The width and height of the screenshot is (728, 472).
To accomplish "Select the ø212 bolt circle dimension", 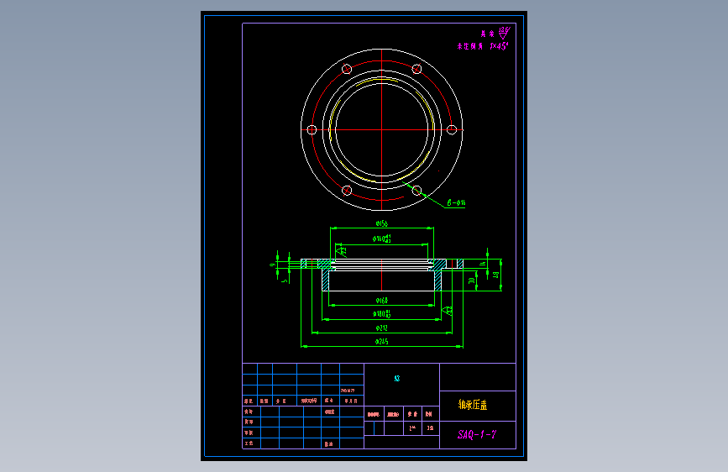I will coord(382,328).
